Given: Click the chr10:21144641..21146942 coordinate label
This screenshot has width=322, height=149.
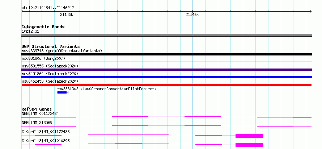Looking at the screenshot, I should pos(48,8).
